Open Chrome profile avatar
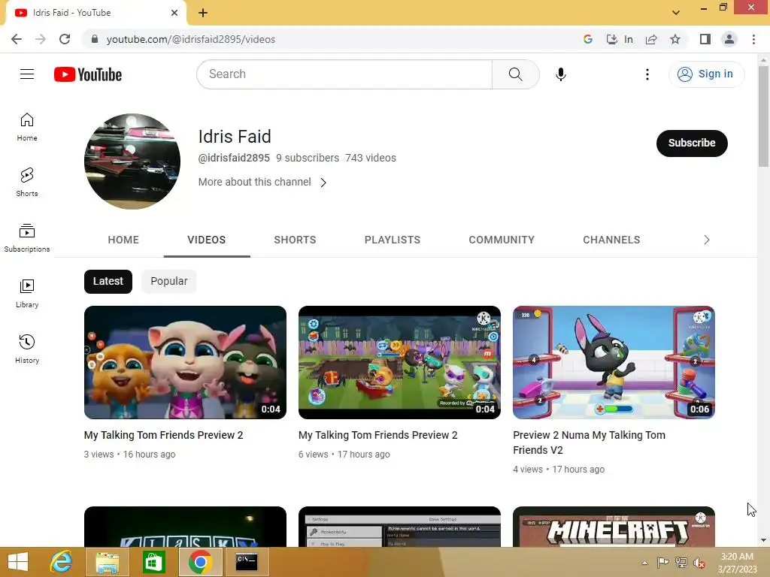Viewport: 770px width, 577px height. click(x=729, y=39)
